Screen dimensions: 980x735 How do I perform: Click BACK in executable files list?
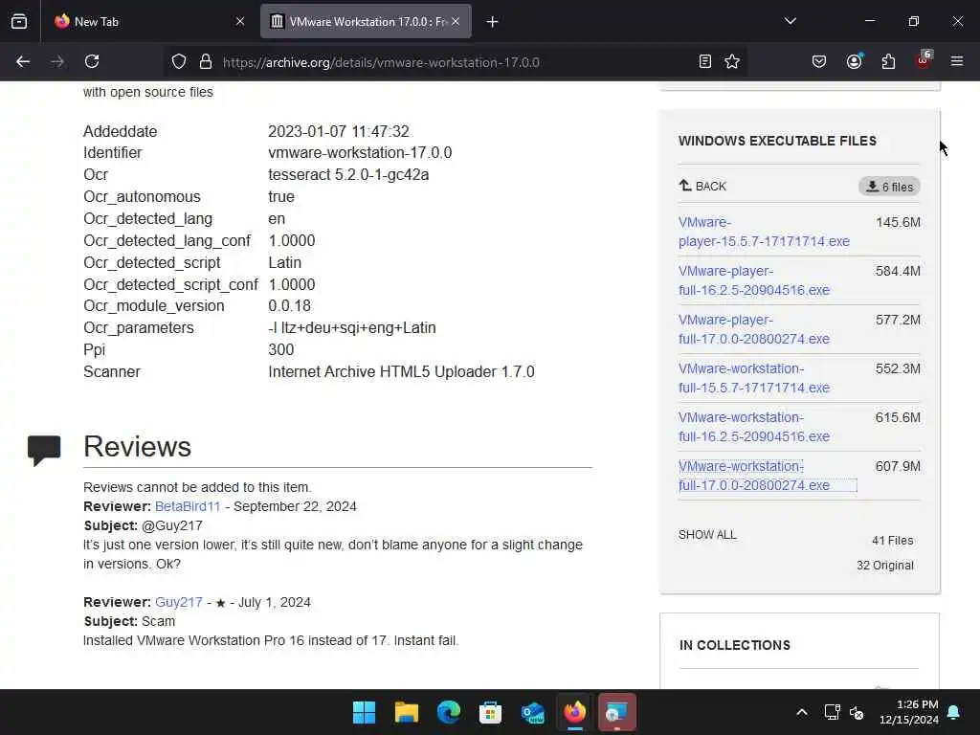point(702,187)
